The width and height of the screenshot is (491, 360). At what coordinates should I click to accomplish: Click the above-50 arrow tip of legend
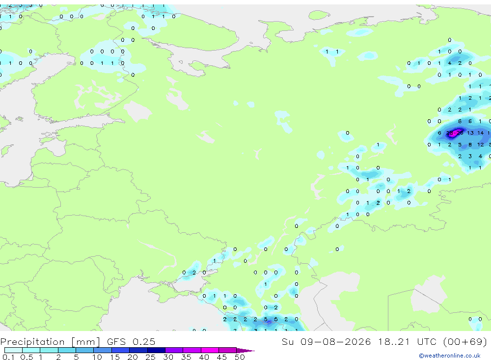(245, 350)
